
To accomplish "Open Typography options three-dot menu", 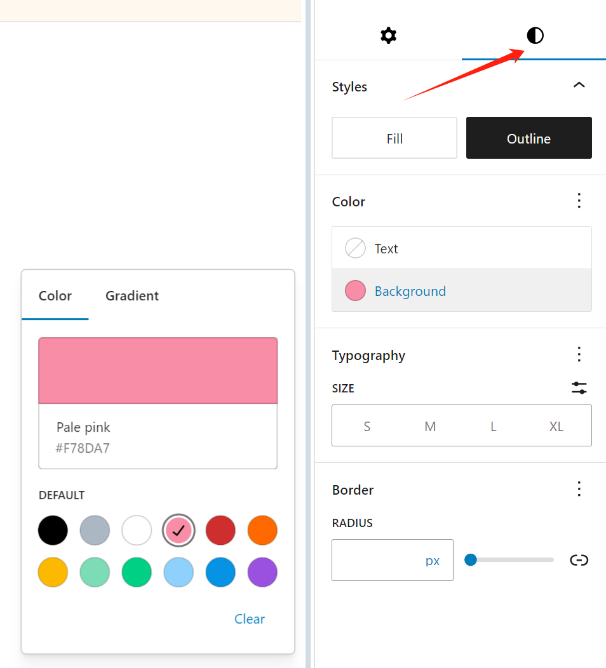I will tap(579, 354).
